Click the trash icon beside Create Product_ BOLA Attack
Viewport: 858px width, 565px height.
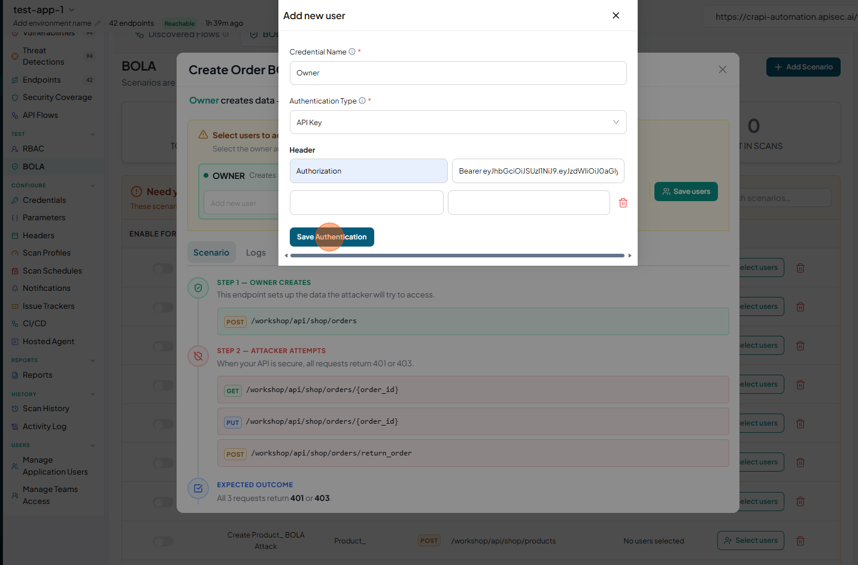pos(800,540)
